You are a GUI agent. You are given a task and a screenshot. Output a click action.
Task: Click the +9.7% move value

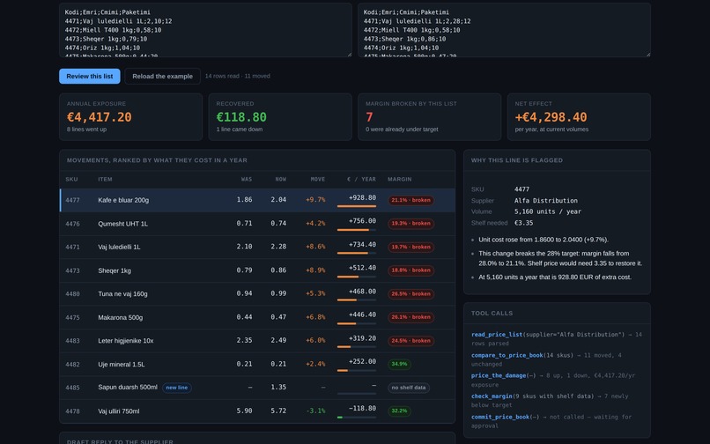[315, 200]
